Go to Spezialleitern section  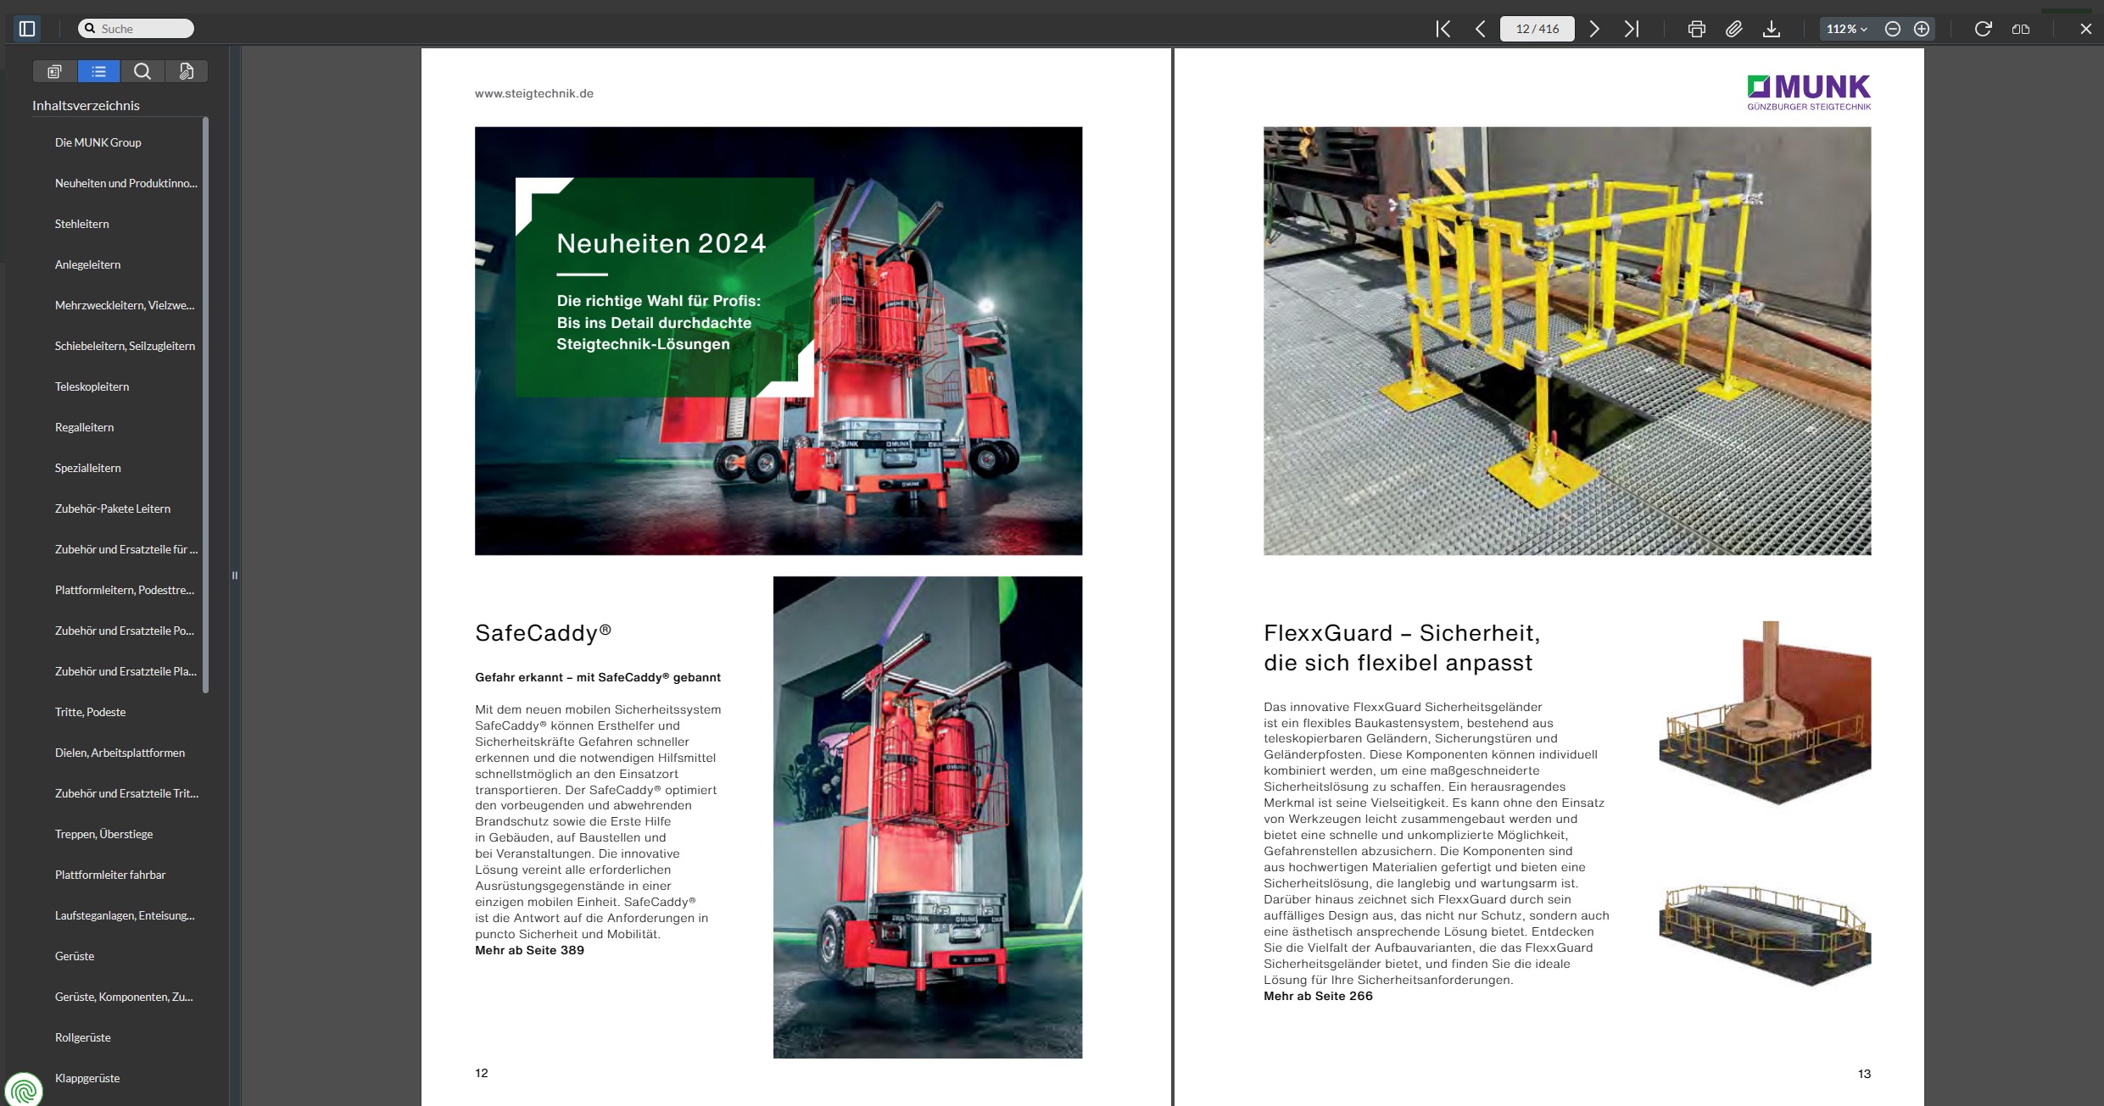(x=88, y=468)
